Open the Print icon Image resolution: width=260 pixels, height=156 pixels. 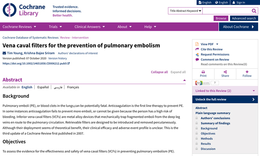click(203, 72)
